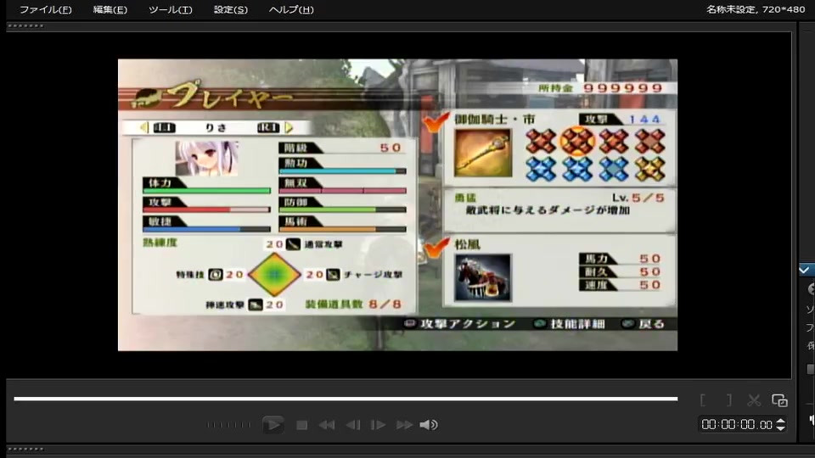815x458 pixels.
Task: Open the 設定(S) menu
Action: click(x=230, y=10)
